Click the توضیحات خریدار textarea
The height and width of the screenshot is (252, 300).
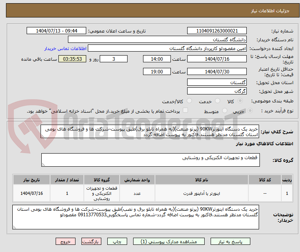point(135,217)
